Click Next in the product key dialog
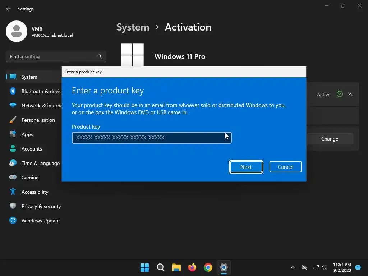The width and height of the screenshot is (368, 276). [x=246, y=167]
